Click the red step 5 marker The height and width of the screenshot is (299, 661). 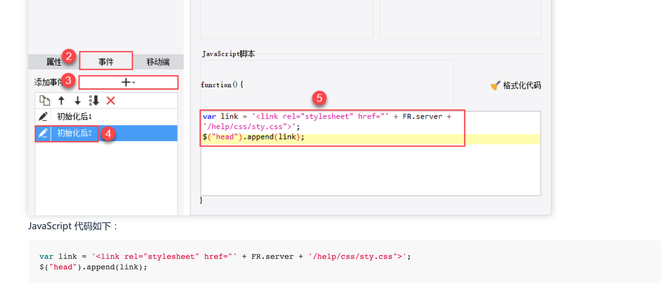[319, 99]
